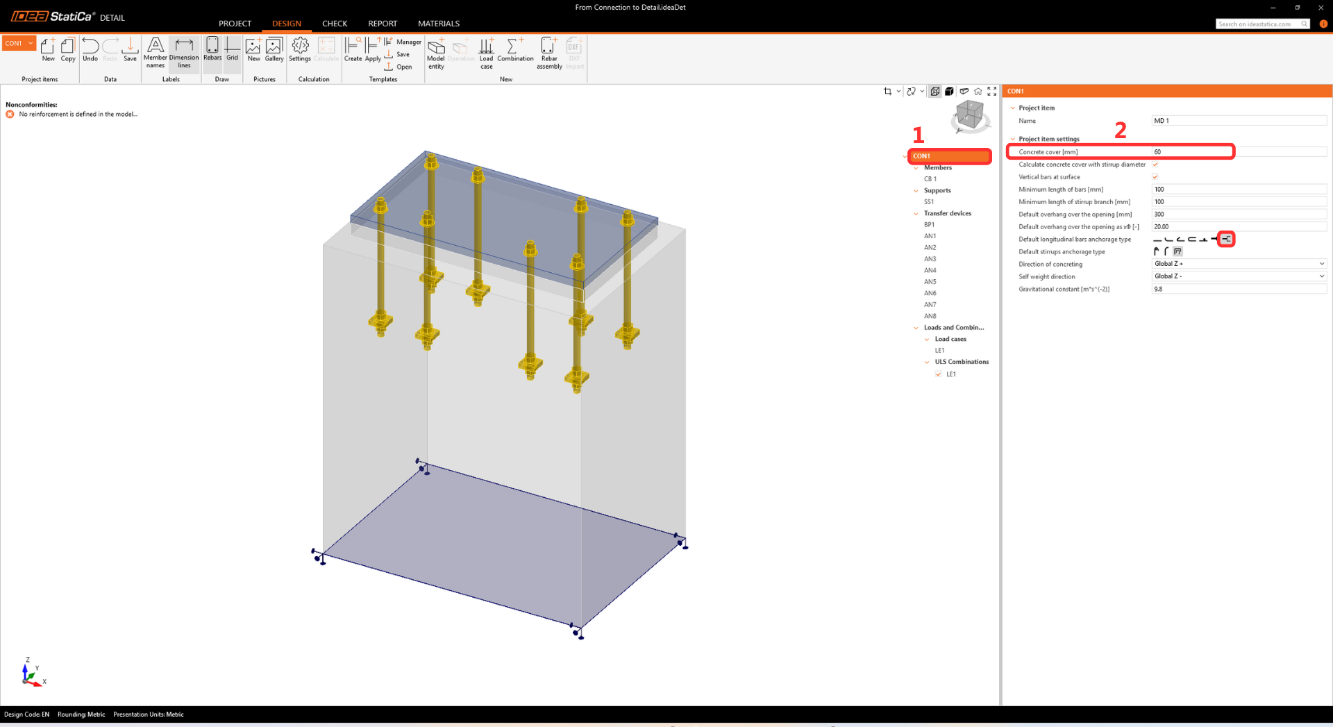1333x727 pixels.
Task: Collapse the Transfer devices tree node
Action: (x=916, y=214)
